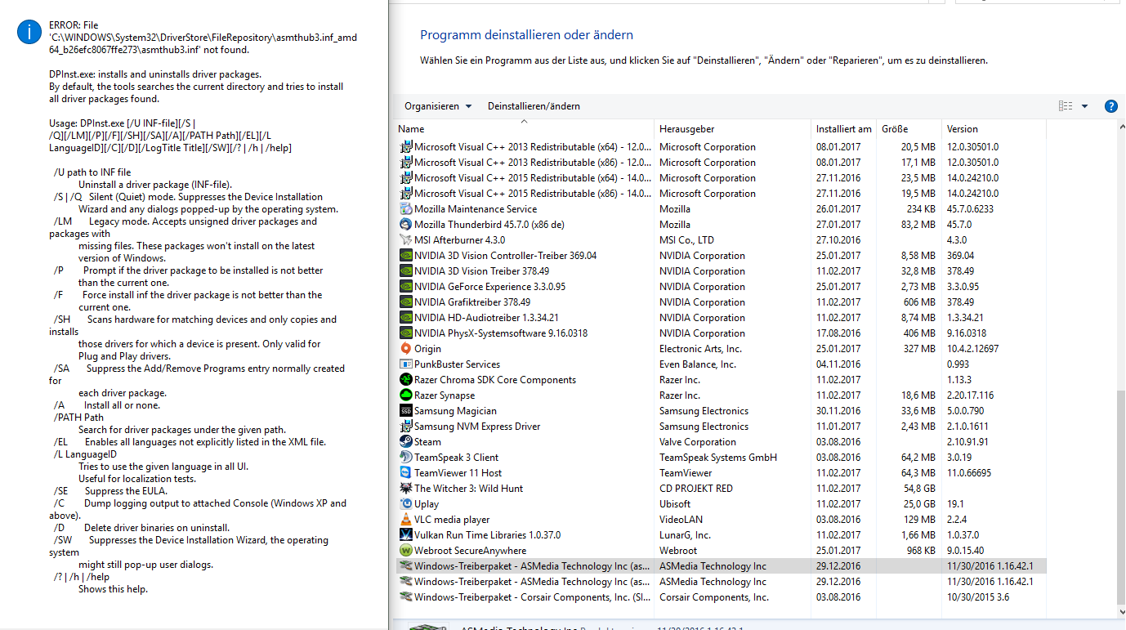Image resolution: width=1126 pixels, height=630 pixels.
Task: Expand the view options dropdown arrow
Action: pyautogui.click(x=1084, y=106)
